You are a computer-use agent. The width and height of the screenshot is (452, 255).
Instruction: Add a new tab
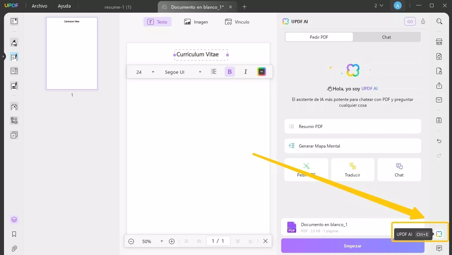pyautogui.click(x=244, y=7)
